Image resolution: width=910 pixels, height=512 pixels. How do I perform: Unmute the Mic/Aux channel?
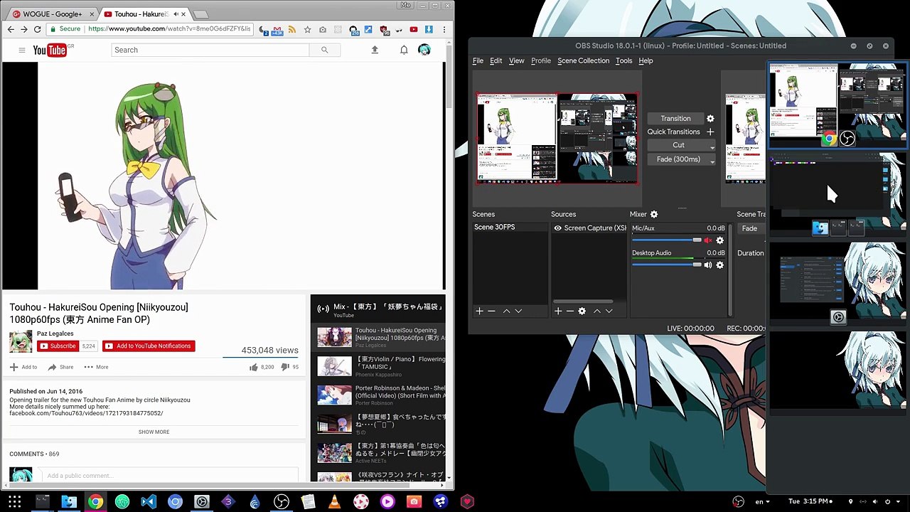click(707, 240)
